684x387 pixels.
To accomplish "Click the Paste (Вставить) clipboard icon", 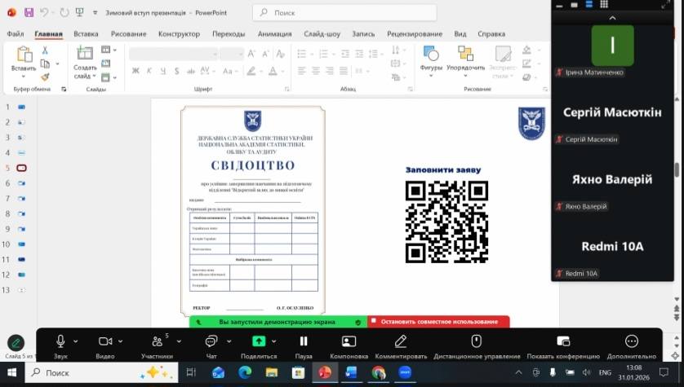I will (x=24, y=55).
